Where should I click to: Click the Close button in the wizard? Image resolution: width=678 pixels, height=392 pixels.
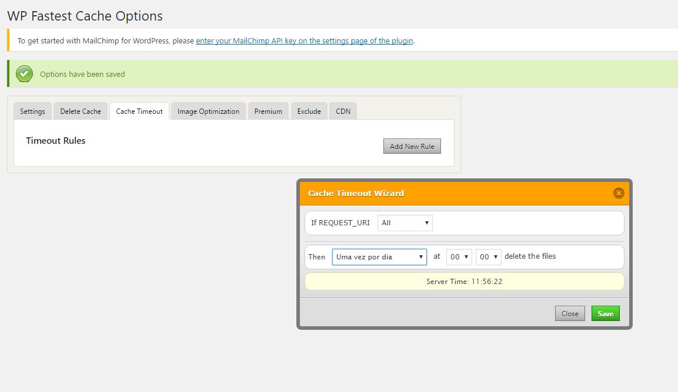pyautogui.click(x=570, y=313)
